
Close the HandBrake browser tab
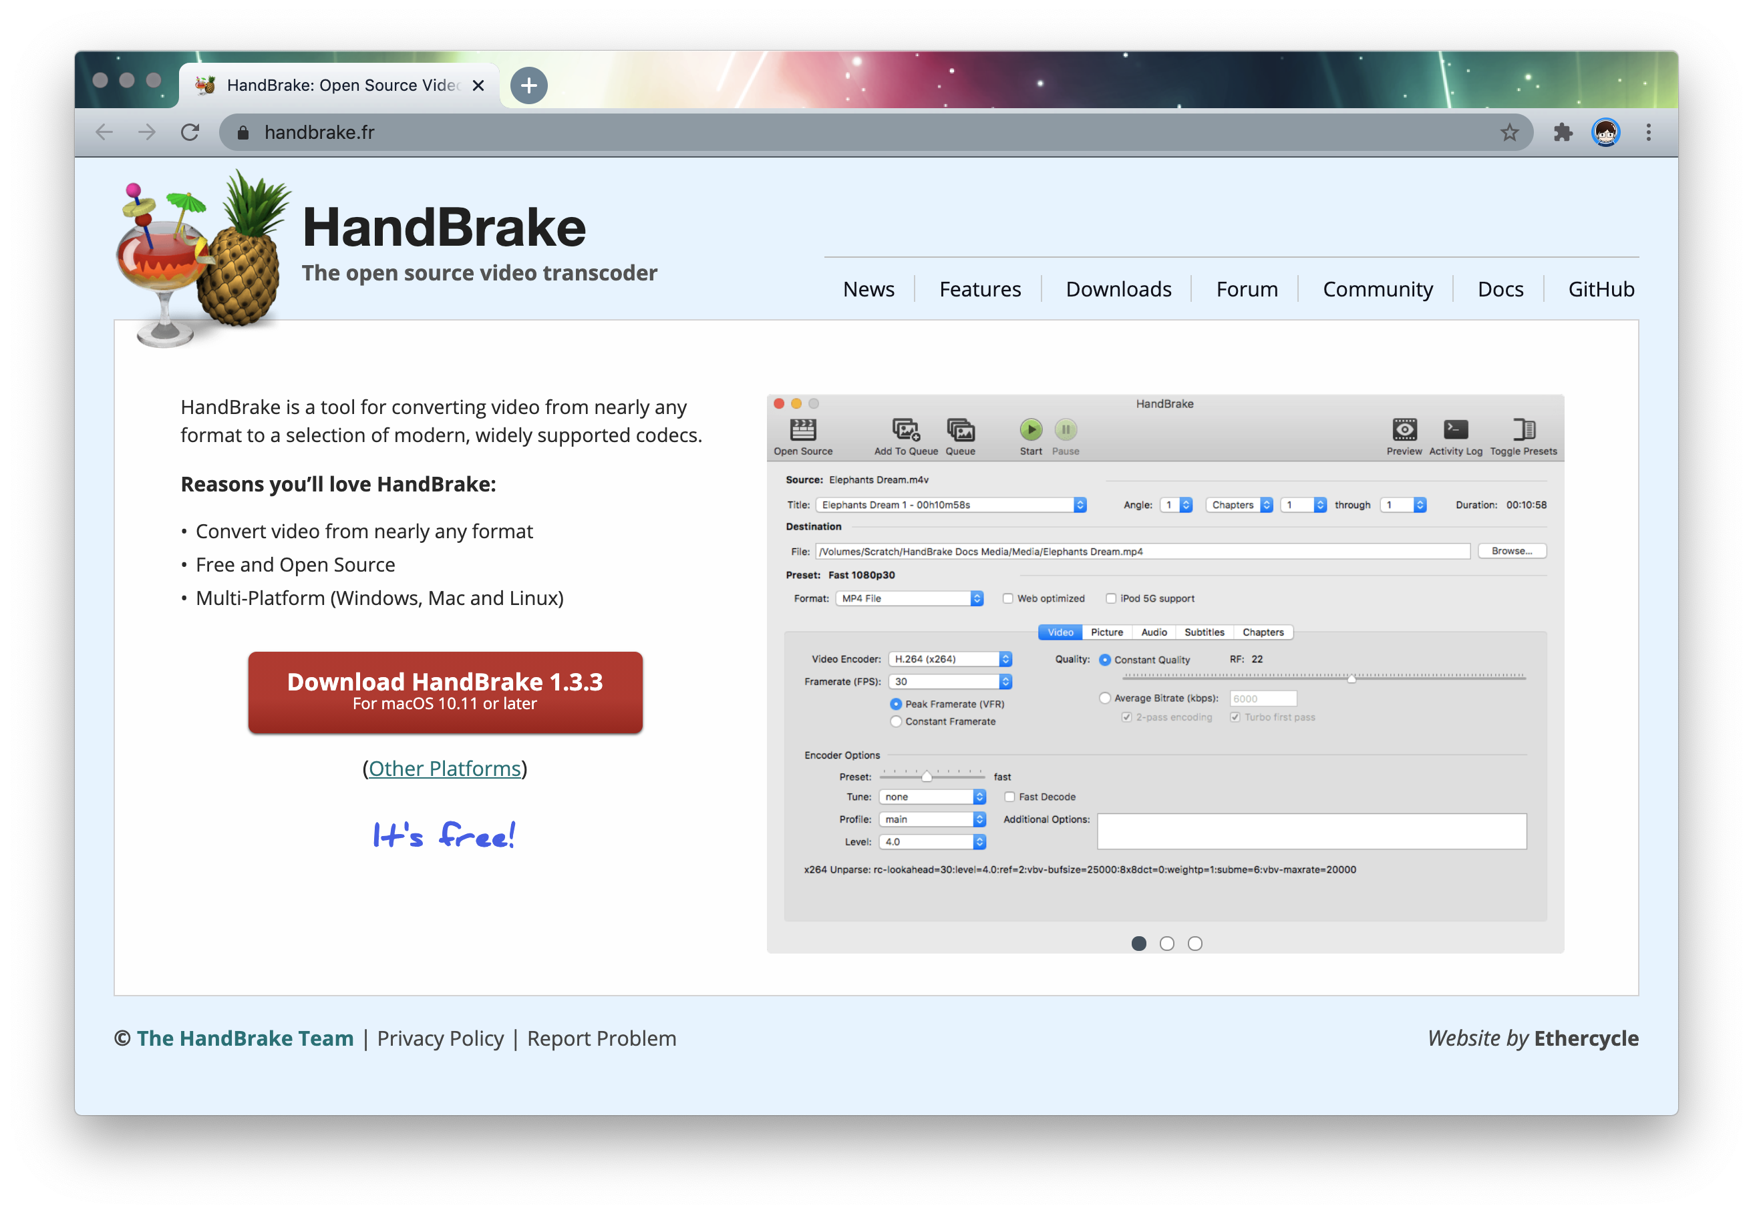478,85
